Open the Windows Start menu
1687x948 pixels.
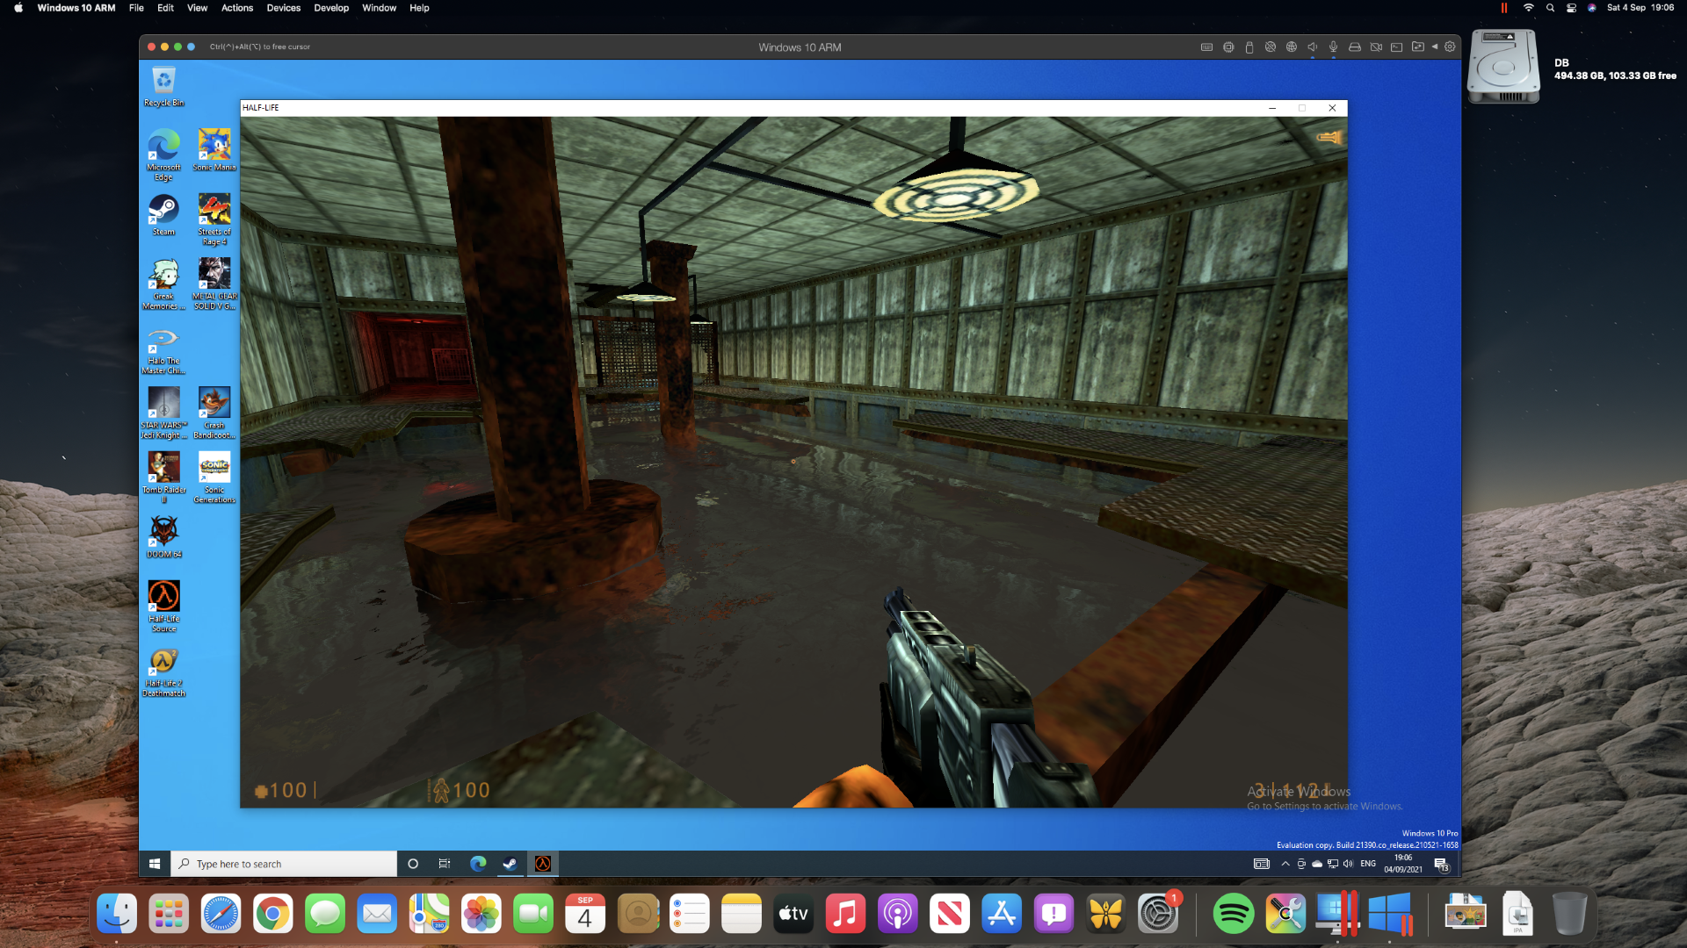click(155, 864)
